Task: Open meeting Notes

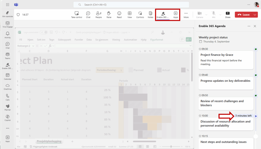Action: pos(150,15)
